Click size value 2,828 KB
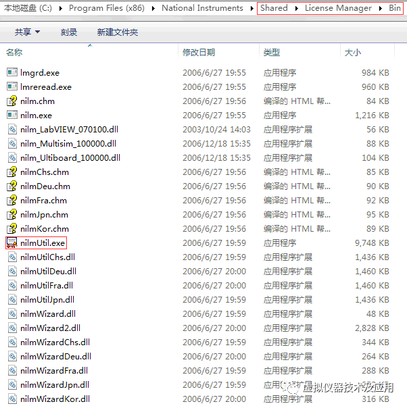 [x=372, y=328]
